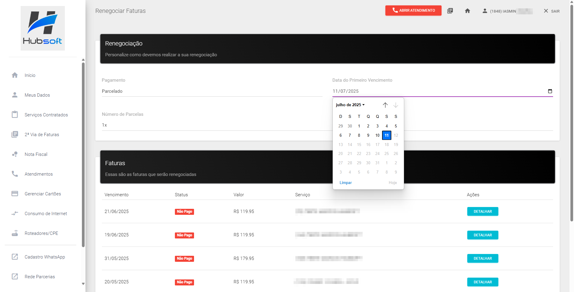Open the julho de 2025 month dropdown

click(350, 105)
